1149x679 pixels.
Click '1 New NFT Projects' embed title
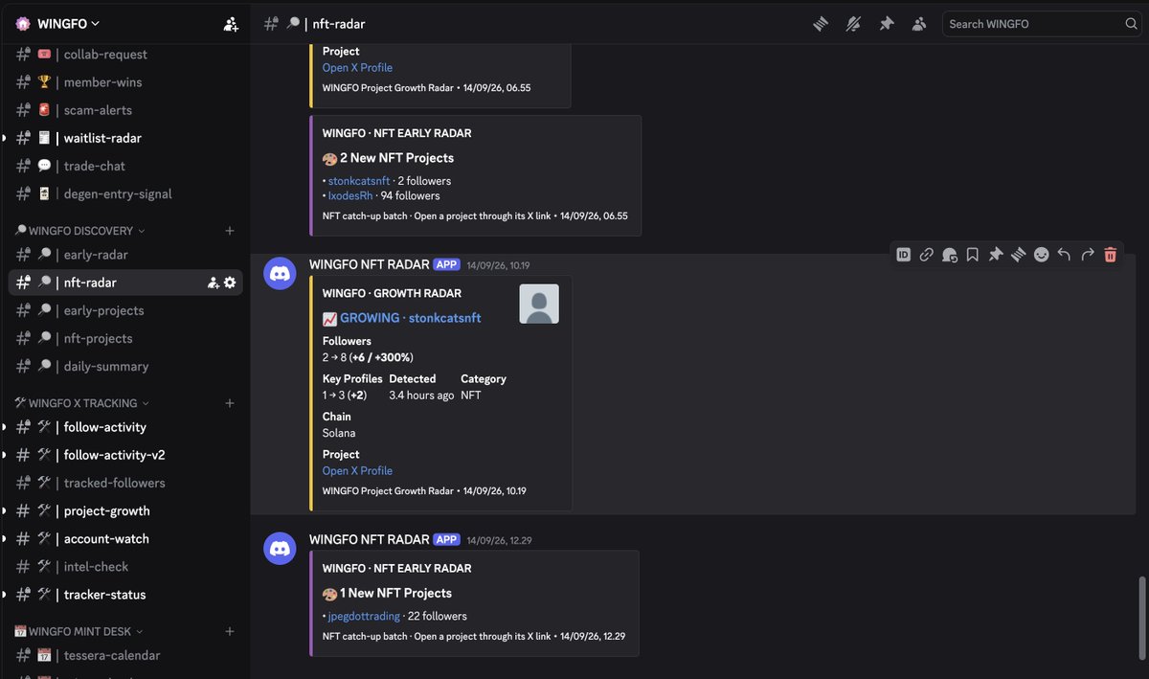coord(397,593)
